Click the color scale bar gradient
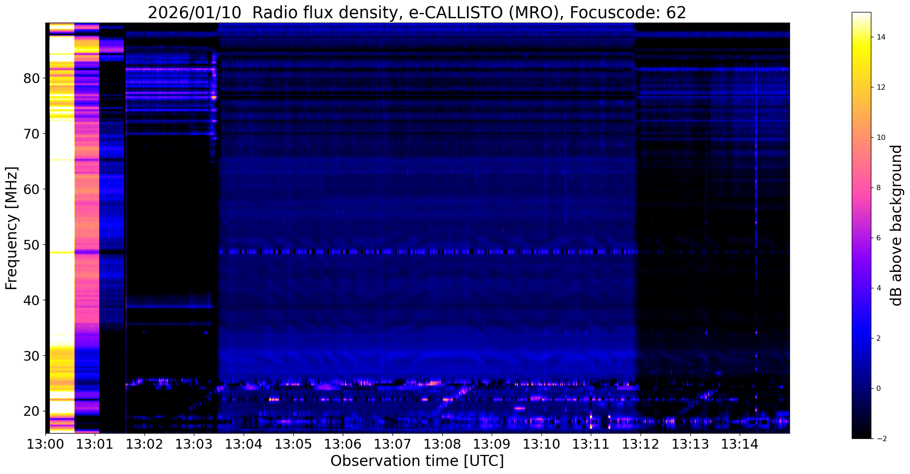This screenshot has height=474, width=910. (x=861, y=225)
